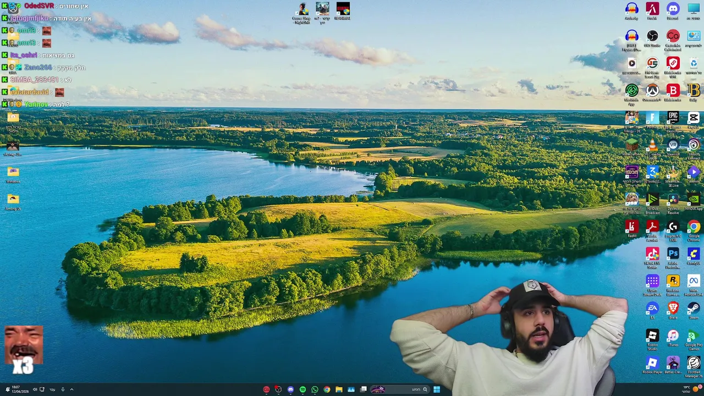The width and height of the screenshot is (704, 396).
Task: Open Elgato Stream Deck shortcut
Action: tap(652, 282)
